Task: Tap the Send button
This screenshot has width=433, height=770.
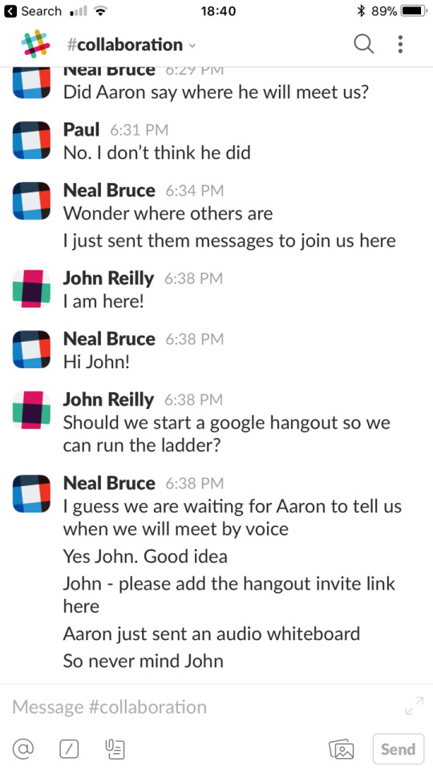Action: (x=399, y=749)
